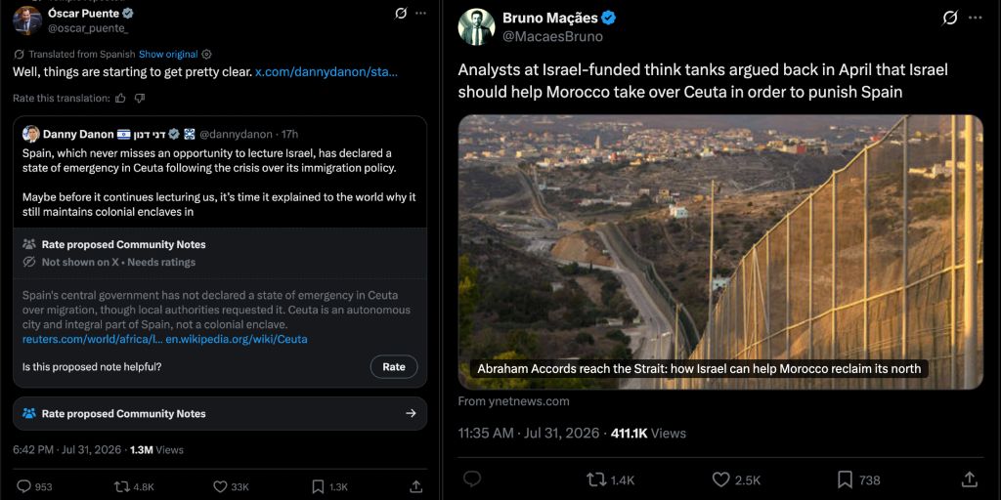
Task: Give thumbs down to the translation
Action: 140,99
